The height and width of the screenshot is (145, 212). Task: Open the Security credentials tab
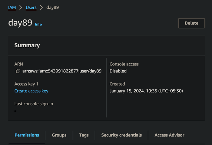coord(121,135)
